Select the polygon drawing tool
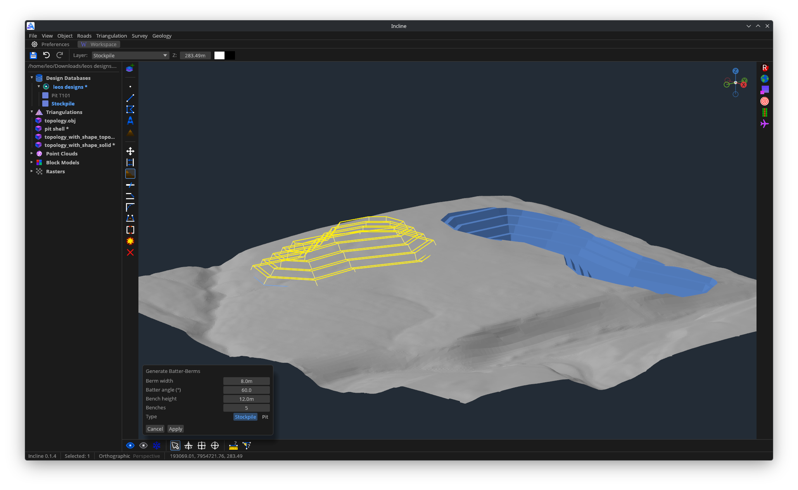Viewport: 798px width, 490px height. (x=130, y=109)
